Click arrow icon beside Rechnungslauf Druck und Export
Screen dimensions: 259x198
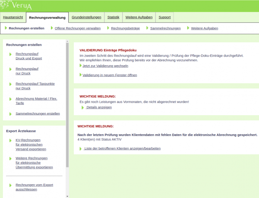click(10, 54)
